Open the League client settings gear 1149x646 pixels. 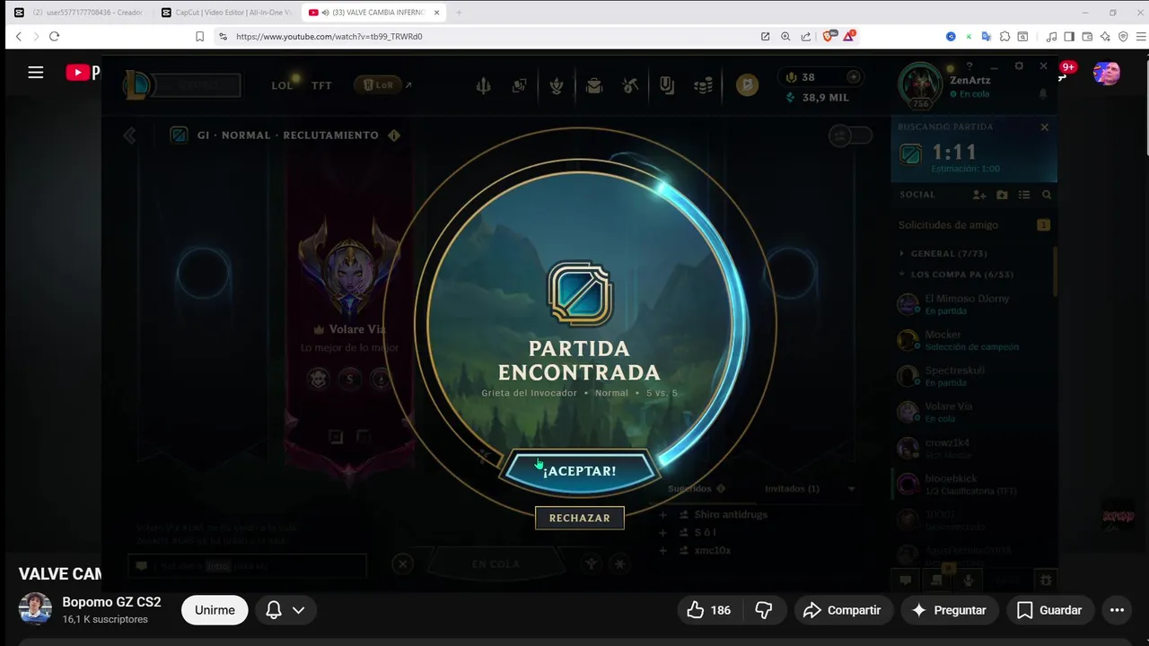pyautogui.click(x=1019, y=66)
